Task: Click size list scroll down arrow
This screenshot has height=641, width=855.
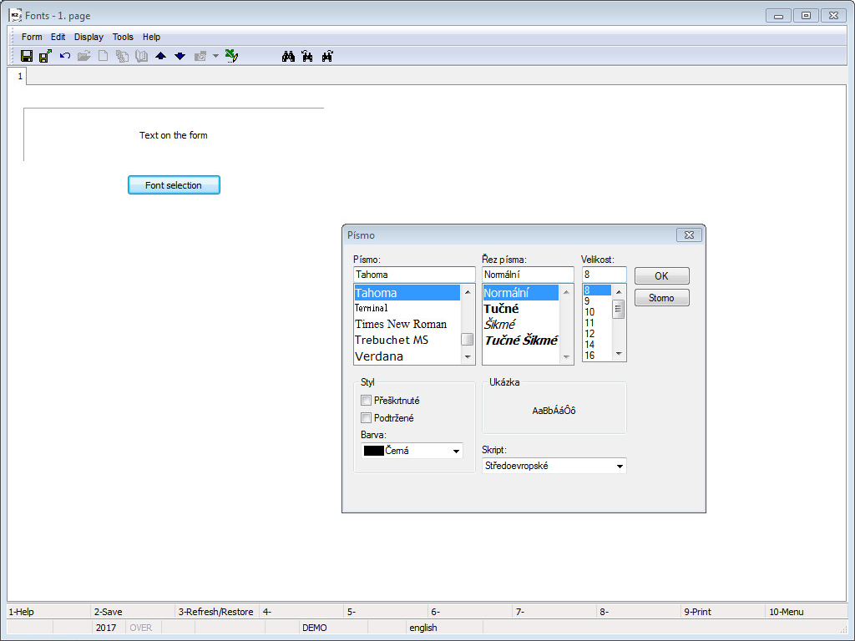Action: click(619, 354)
